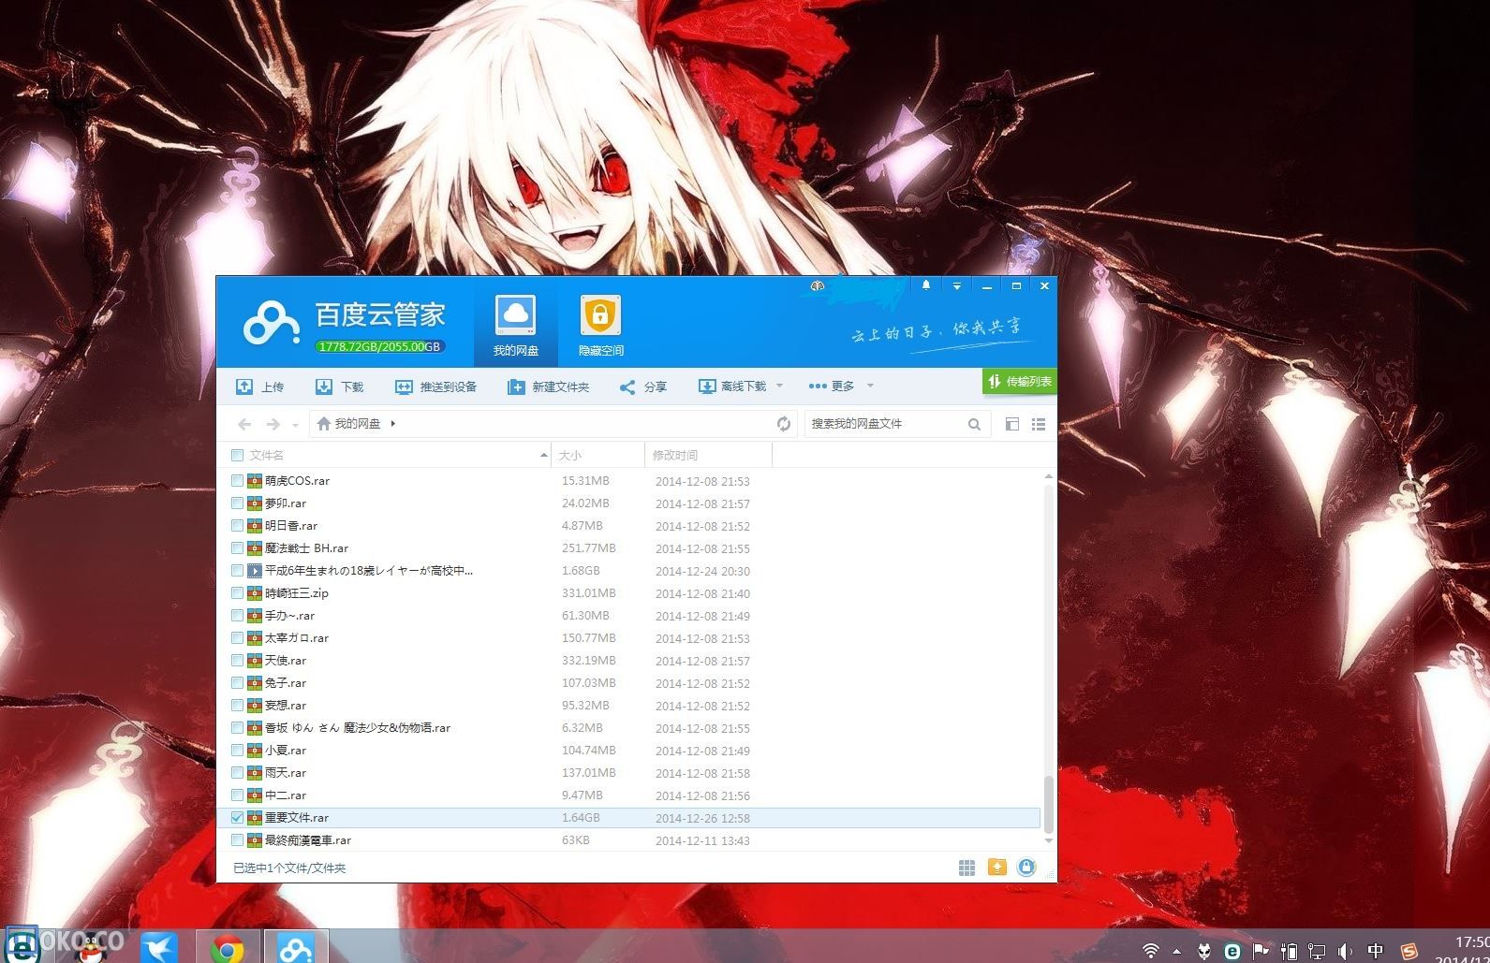Check the box for 明日香.rar
Viewport: 1490px width, 963px height.
tap(237, 526)
